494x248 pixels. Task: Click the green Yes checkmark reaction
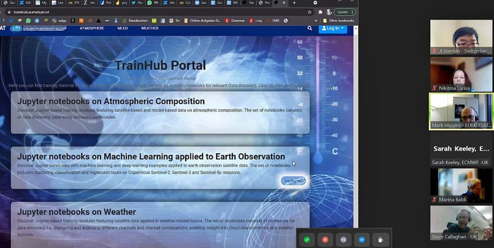[x=307, y=240]
